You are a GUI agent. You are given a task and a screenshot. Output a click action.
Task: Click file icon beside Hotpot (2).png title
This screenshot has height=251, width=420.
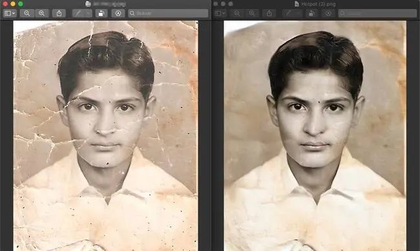pyautogui.click(x=297, y=4)
